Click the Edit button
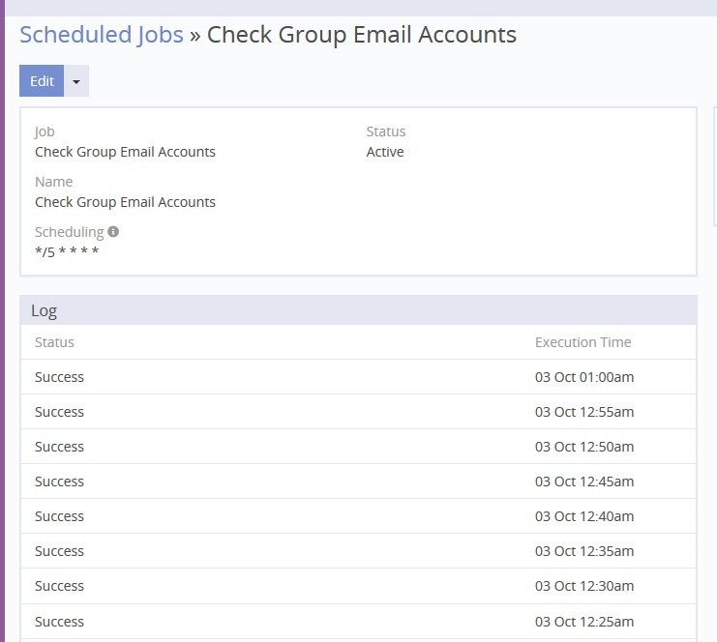The height and width of the screenshot is (642, 717). pos(42,81)
